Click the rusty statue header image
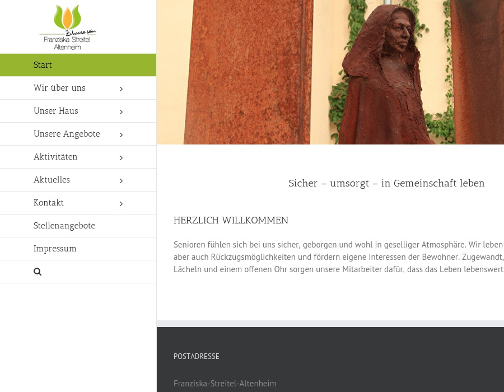 [330, 72]
